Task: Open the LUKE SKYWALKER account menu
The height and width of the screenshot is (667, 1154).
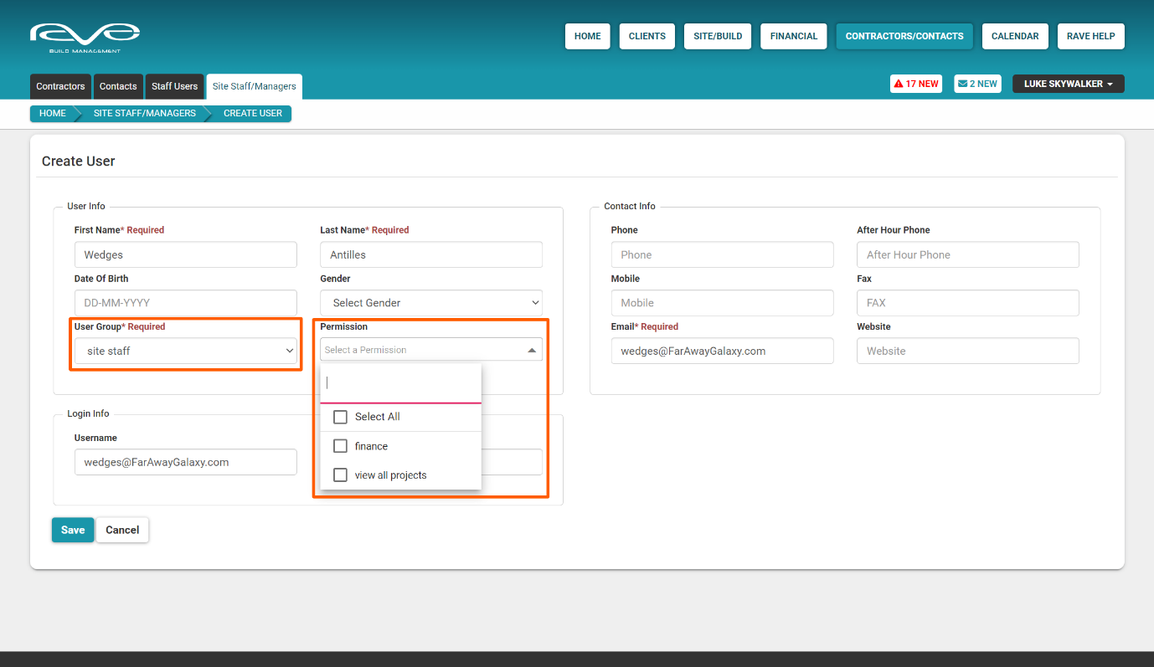Action: pos(1068,84)
